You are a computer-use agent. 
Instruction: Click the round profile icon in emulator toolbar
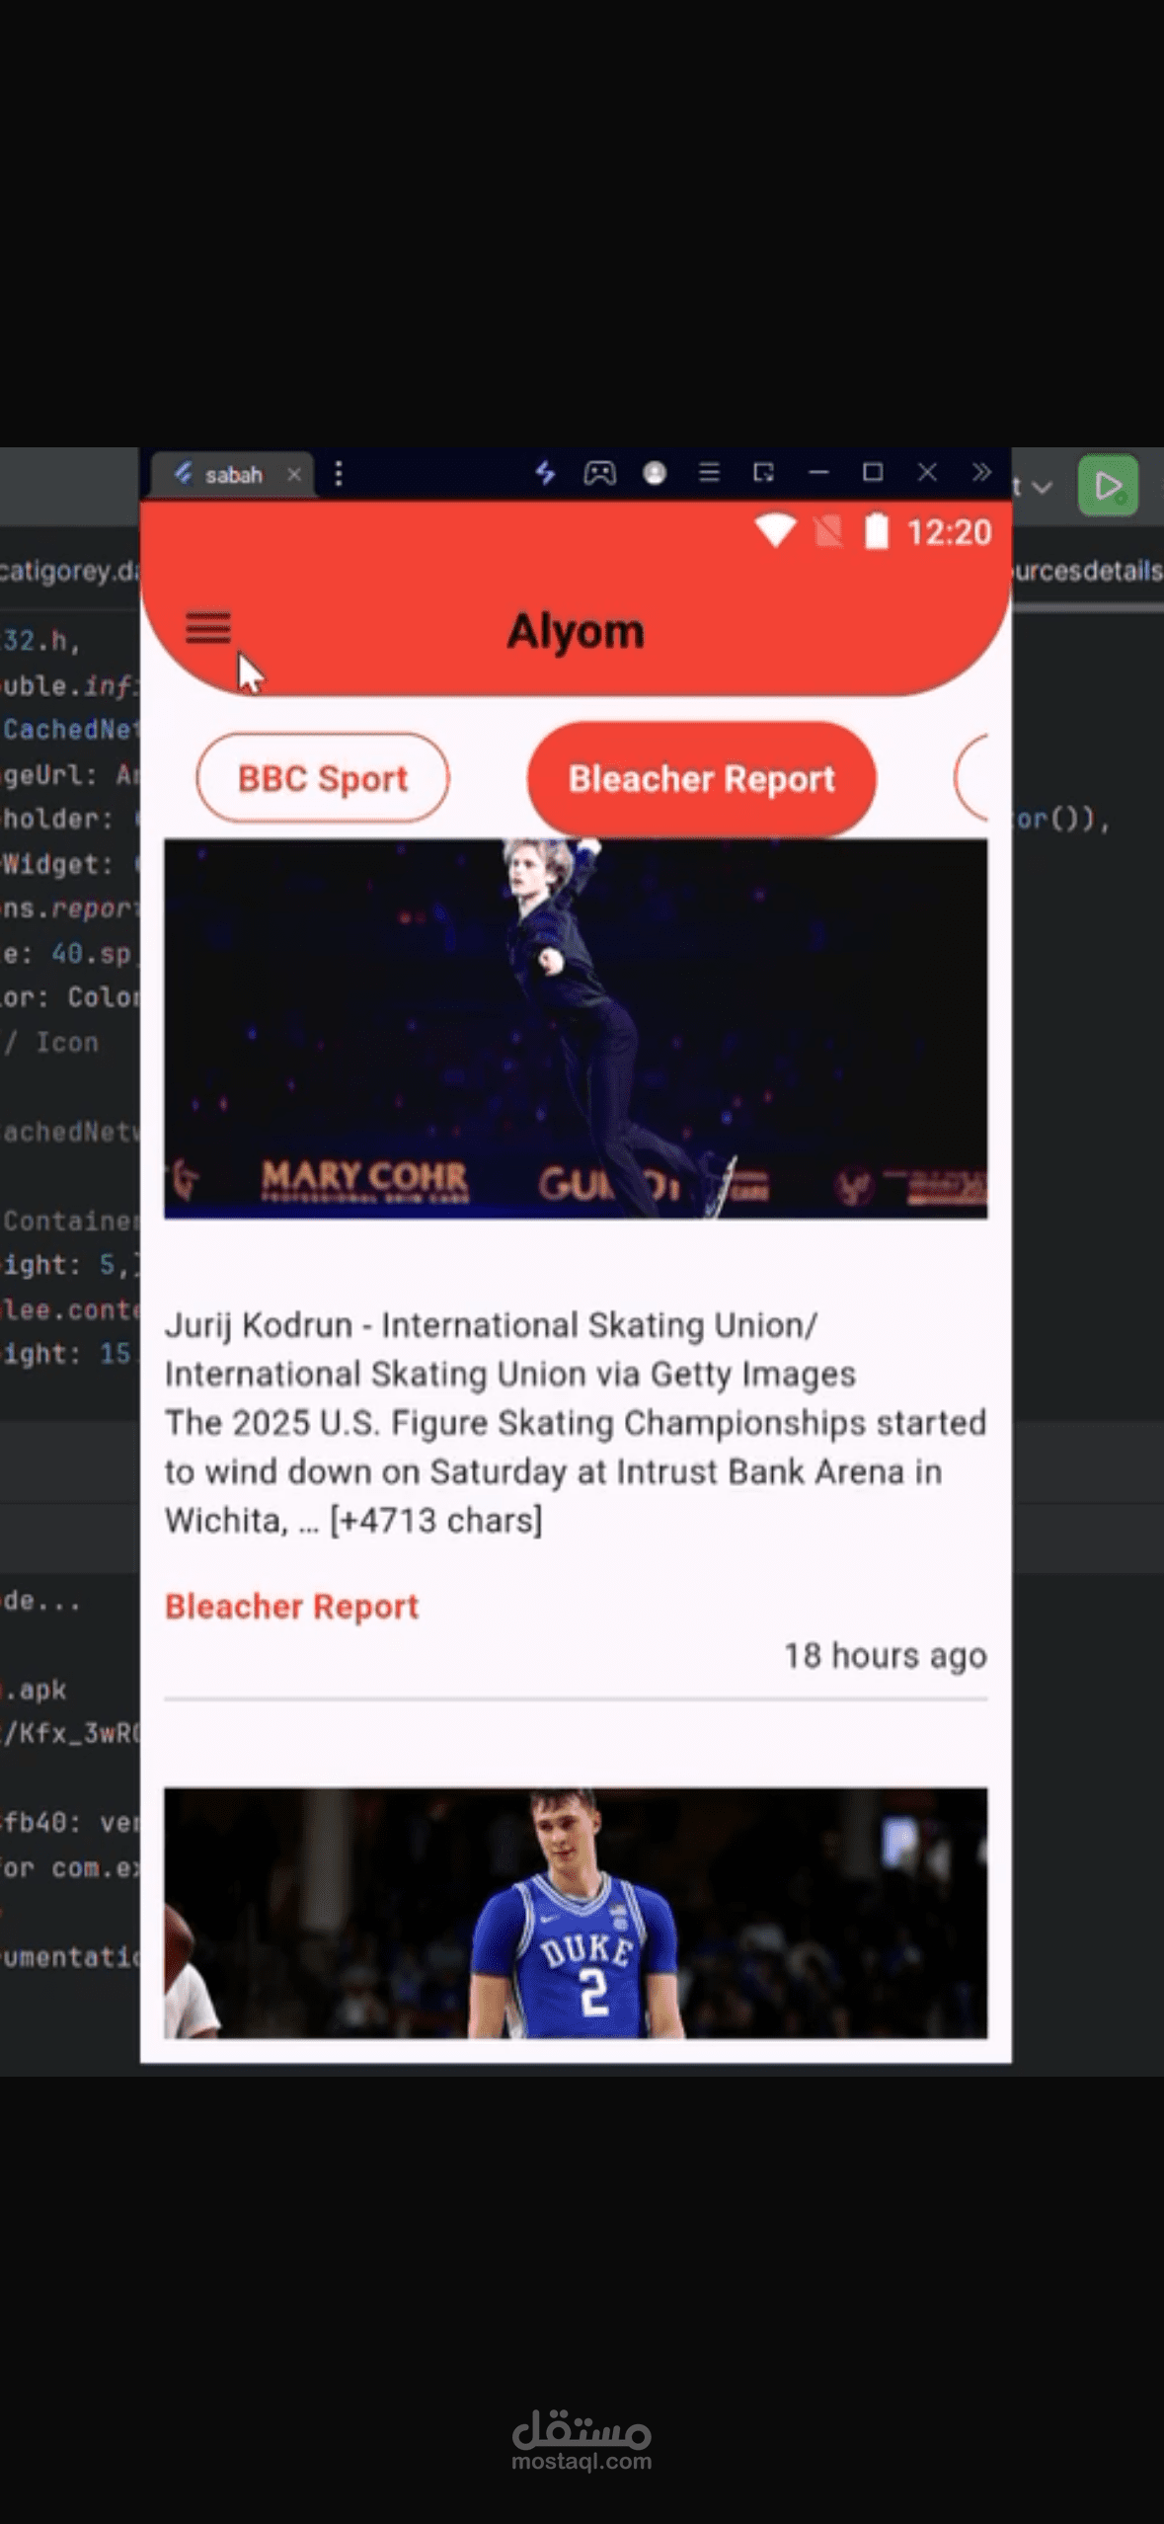pyautogui.click(x=654, y=473)
